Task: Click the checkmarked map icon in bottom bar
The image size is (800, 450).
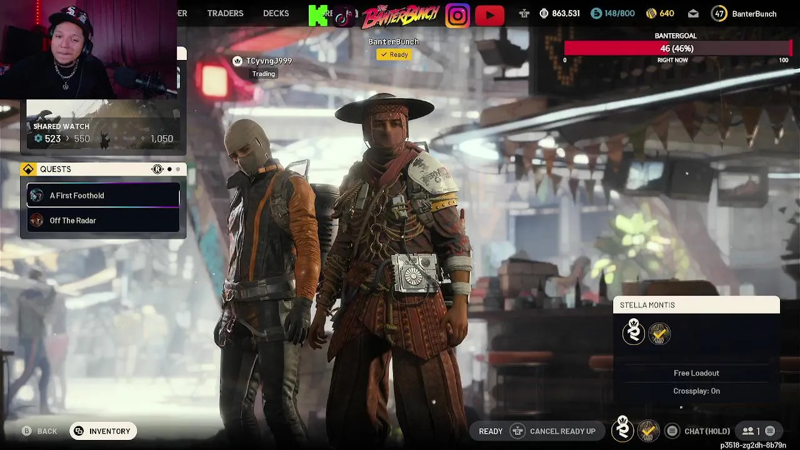Action: click(x=648, y=431)
